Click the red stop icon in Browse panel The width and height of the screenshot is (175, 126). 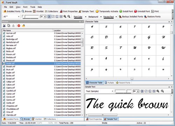pos(19,26)
